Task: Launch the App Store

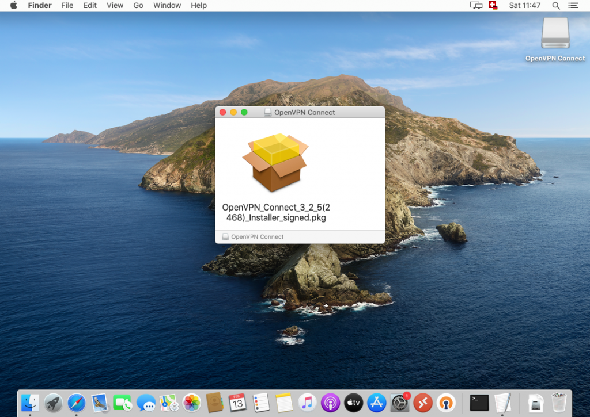Action: (x=376, y=403)
